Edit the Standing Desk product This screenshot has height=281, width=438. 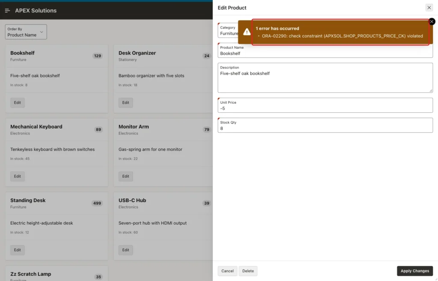point(17,250)
